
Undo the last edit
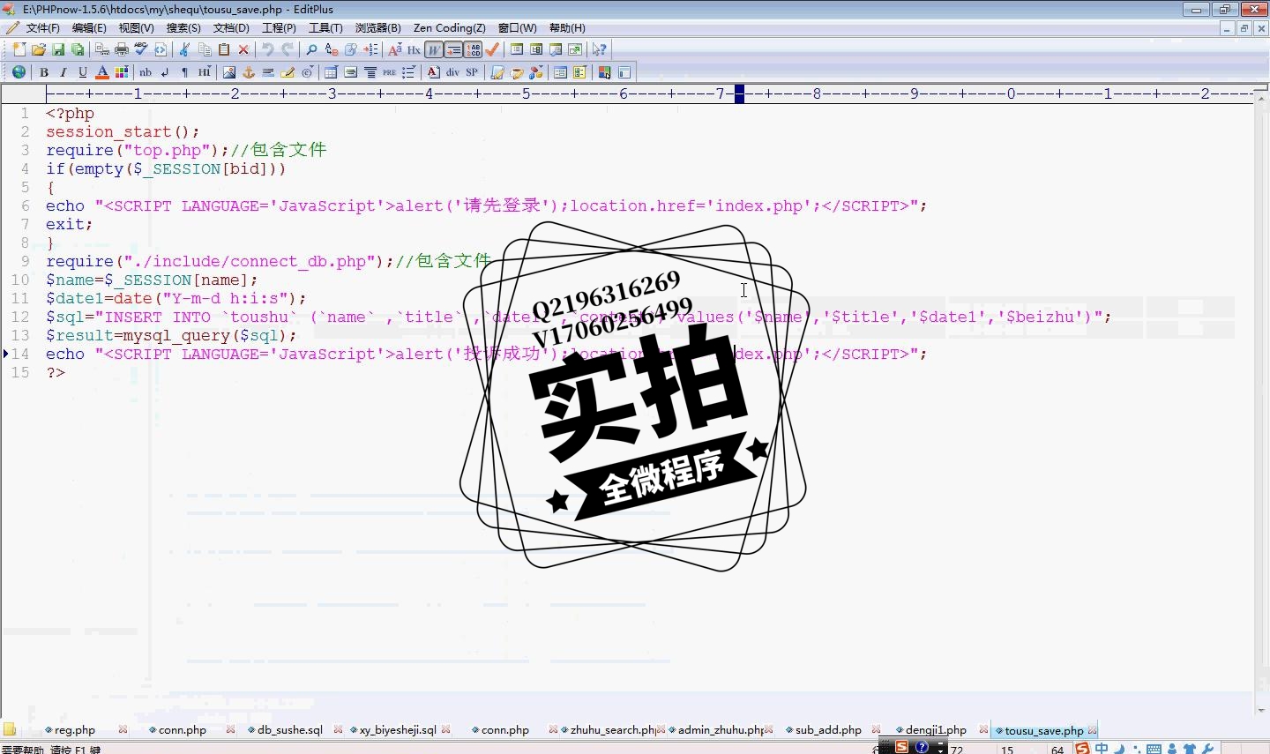pyautogui.click(x=268, y=49)
